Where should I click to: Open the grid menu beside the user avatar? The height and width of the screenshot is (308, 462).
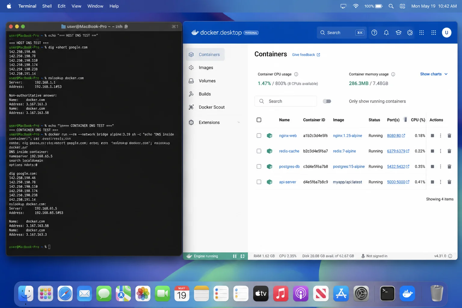[x=433, y=32]
